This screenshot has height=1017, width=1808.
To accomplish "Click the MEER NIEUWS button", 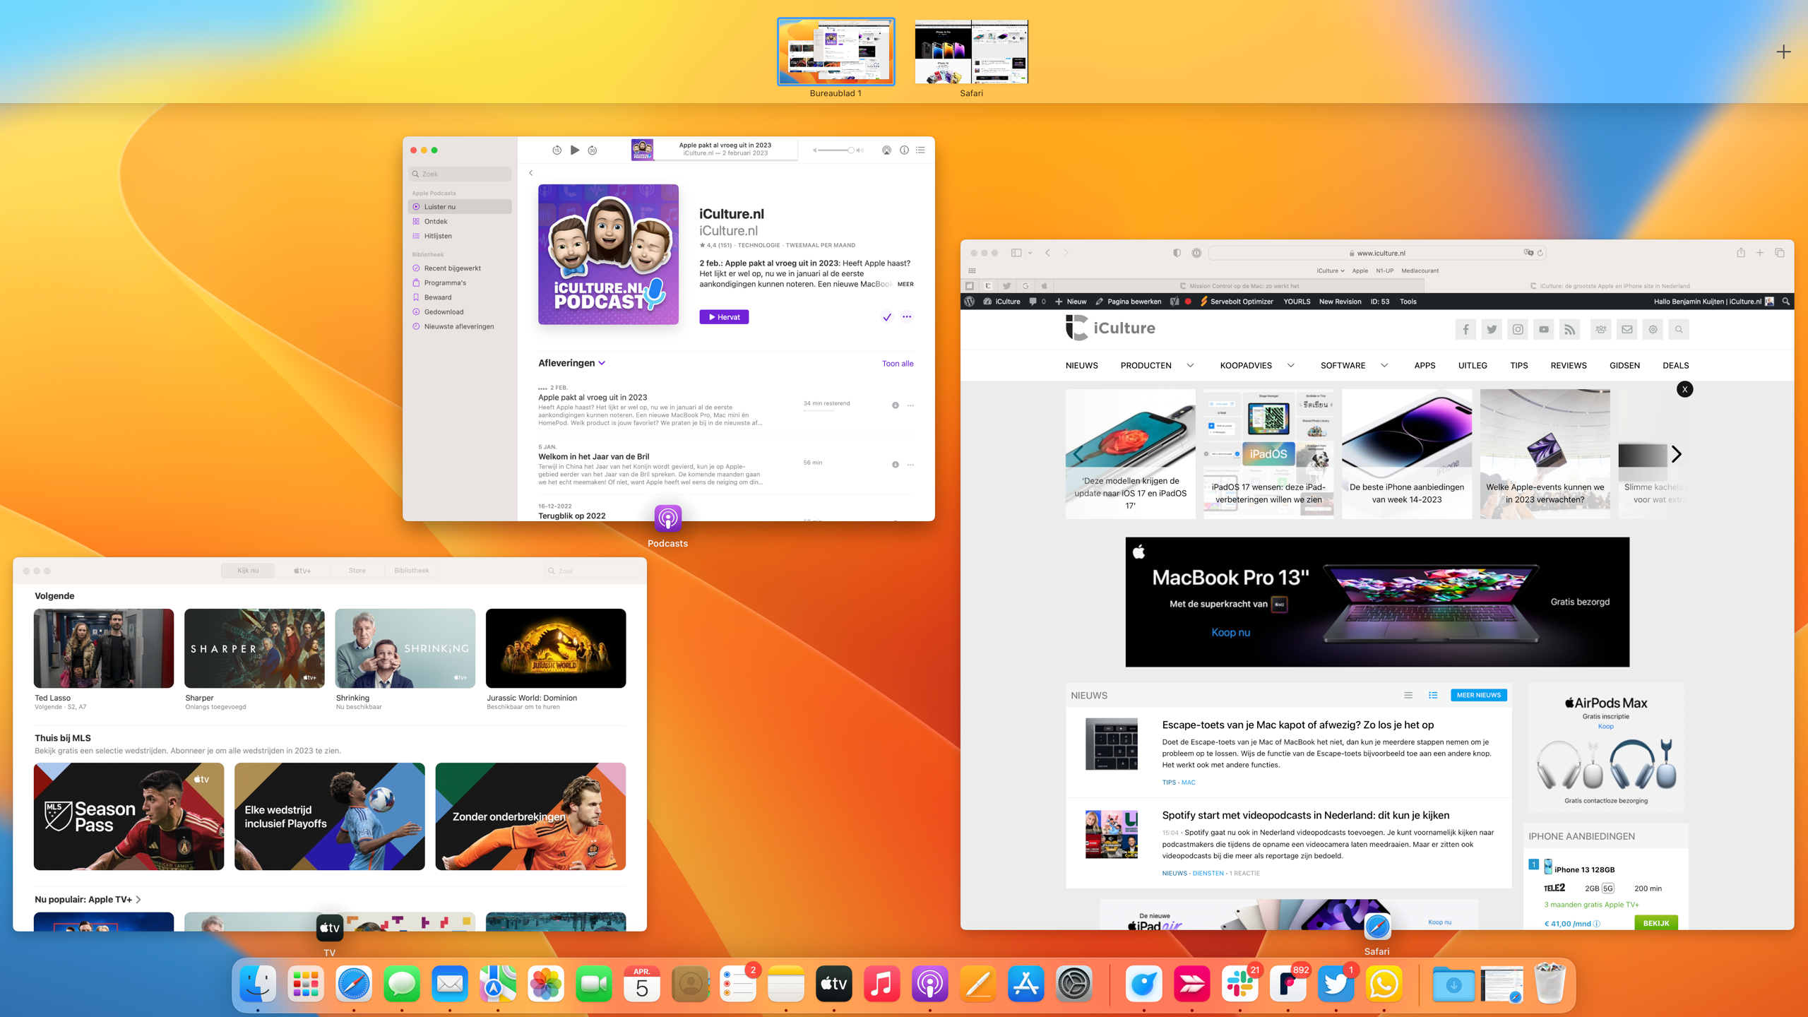I will click(1479, 696).
